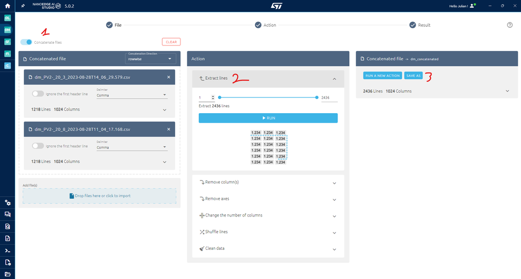The height and width of the screenshot is (279, 521).
Task: Click the NanoEdge AI Studio logo
Action: click(x=46, y=6)
